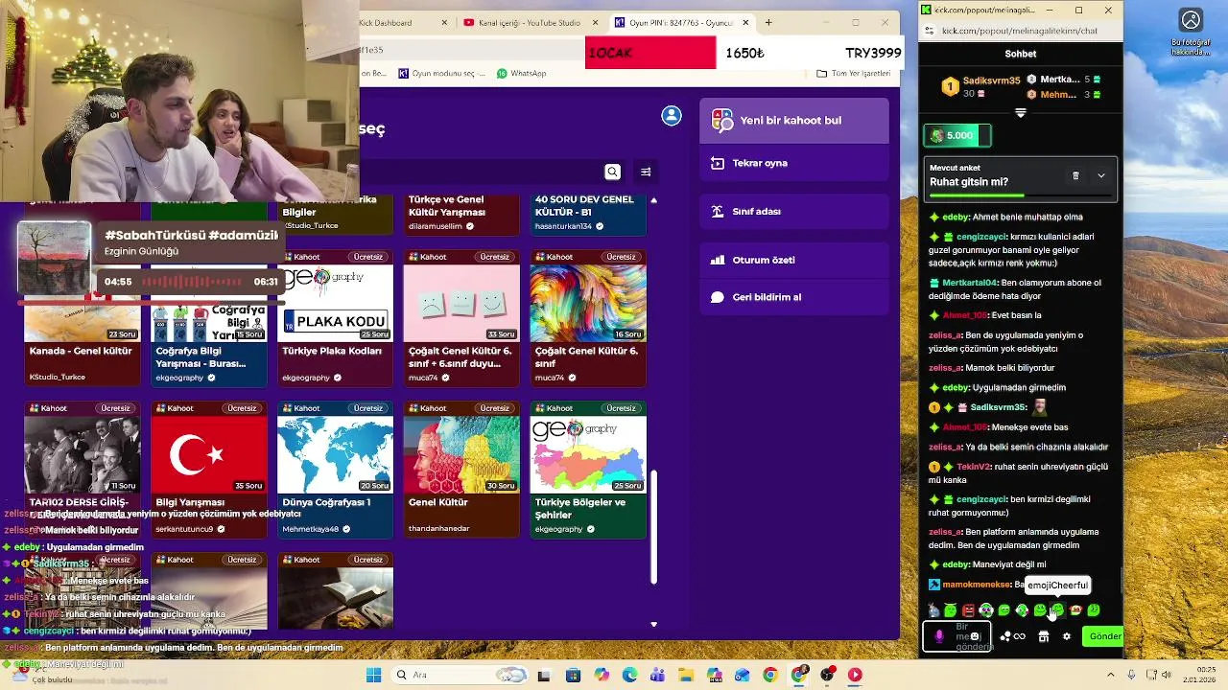Close the YouTube Studio tab
The image size is (1228, 690).
[596, 22]
